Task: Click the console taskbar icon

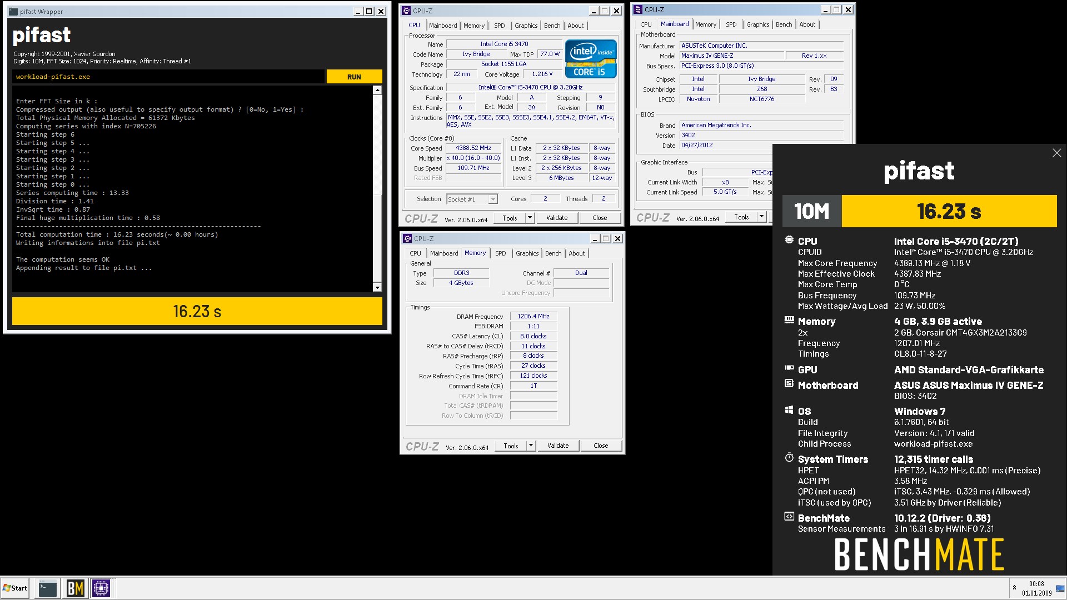Action: tap(47, 588)
